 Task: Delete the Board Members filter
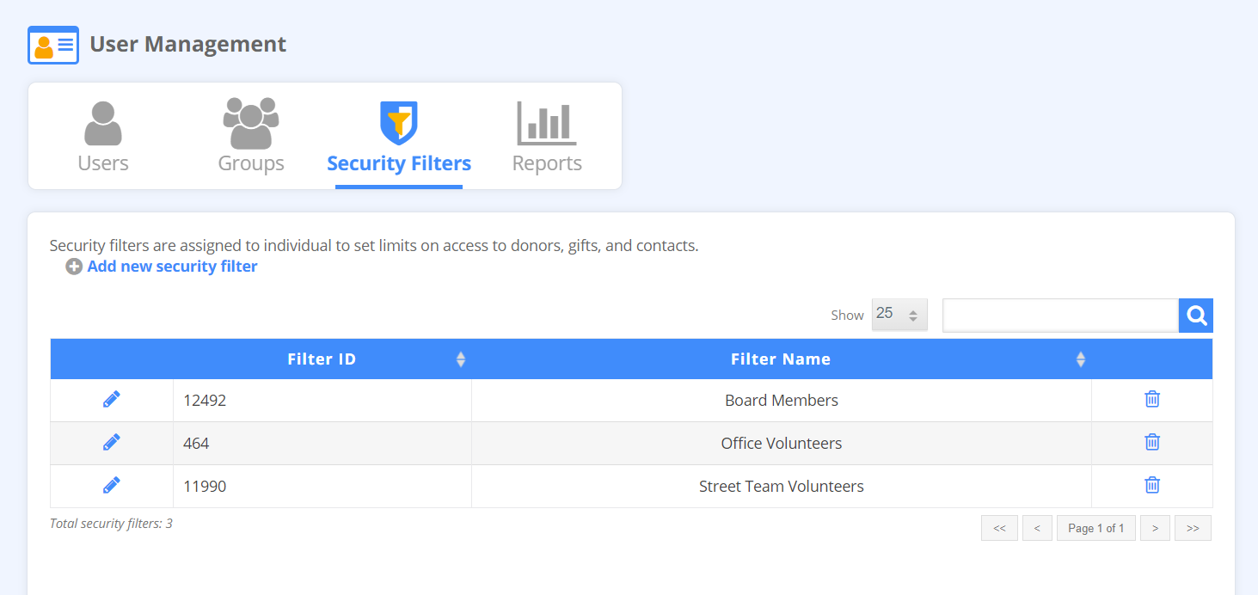(1152, 399)
